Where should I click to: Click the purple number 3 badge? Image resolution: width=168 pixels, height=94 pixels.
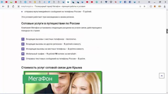23,49
